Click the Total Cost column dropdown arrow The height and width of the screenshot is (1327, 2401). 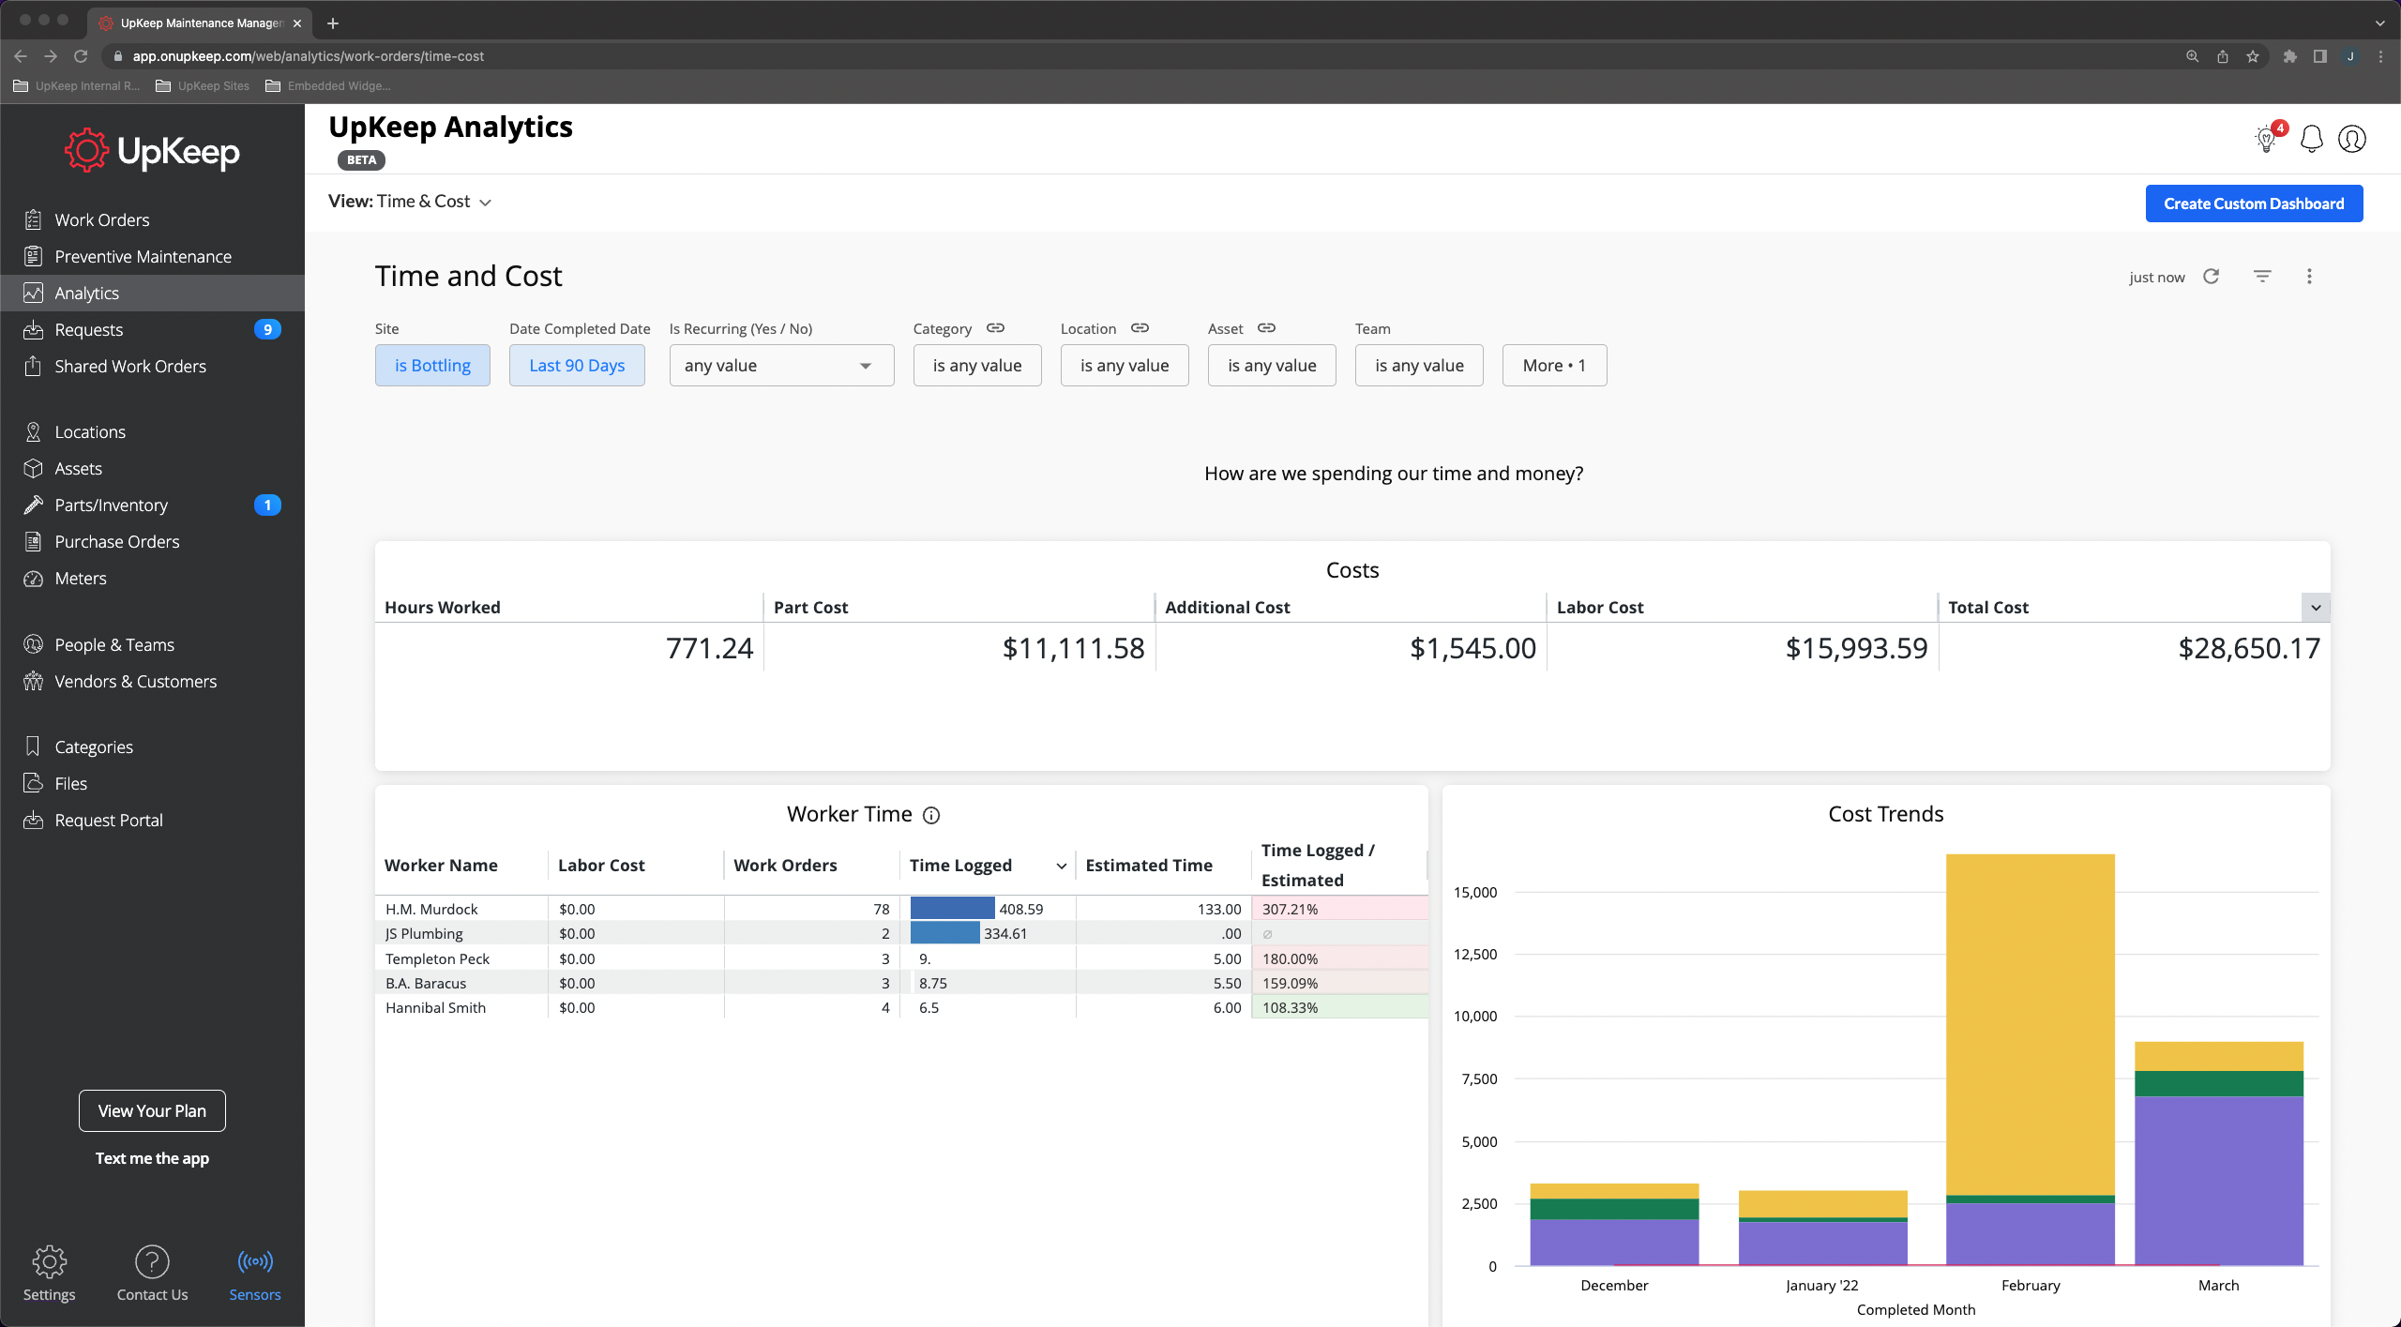point(2316,608)
